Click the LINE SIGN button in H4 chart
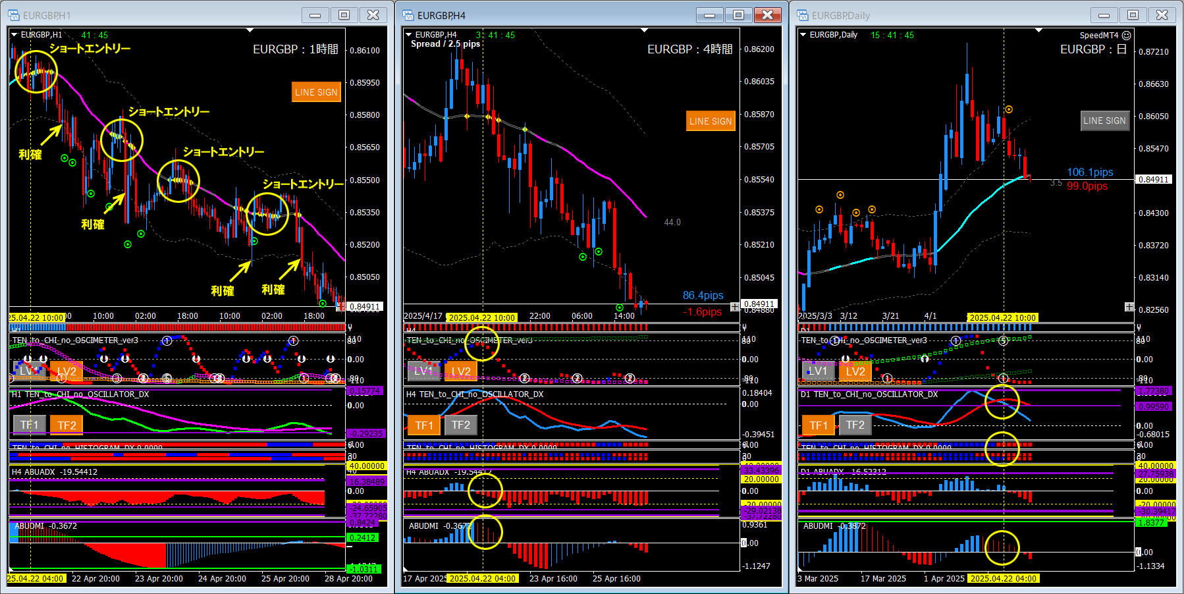The height and width of the screenshot is (594, 1184). pos(711,121)
